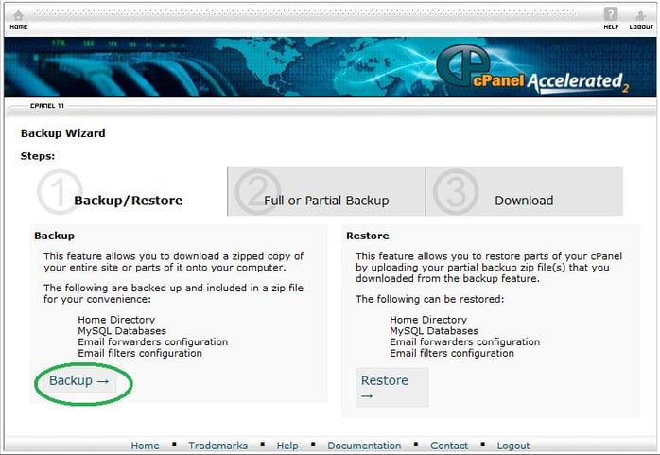The height and width of the screenshot is (455, 660).
Task: Click 'Home Directory' under Restore
Action: click(x=428, y=320)
